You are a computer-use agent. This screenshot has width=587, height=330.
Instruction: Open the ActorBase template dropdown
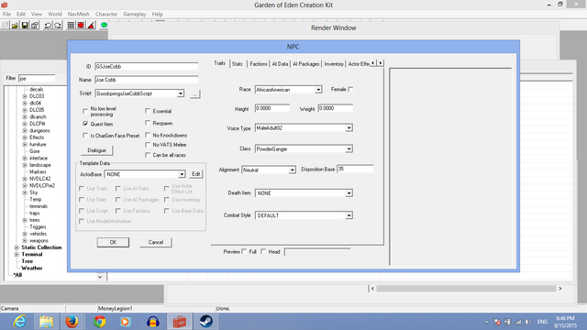click(182, 174)
